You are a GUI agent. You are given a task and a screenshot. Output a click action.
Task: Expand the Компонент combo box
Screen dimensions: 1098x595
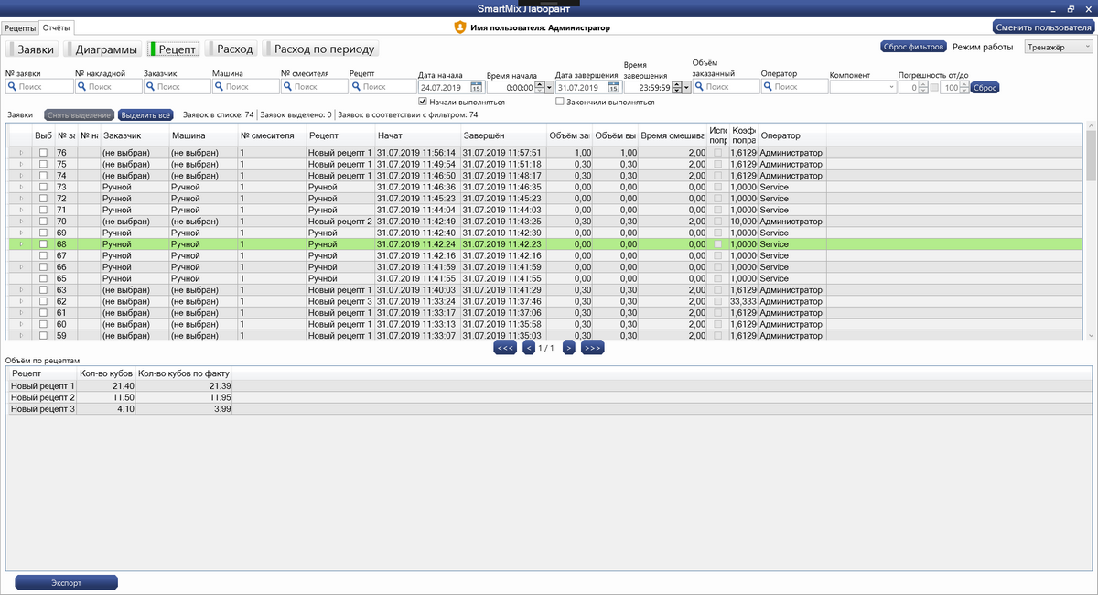[890, 88]
